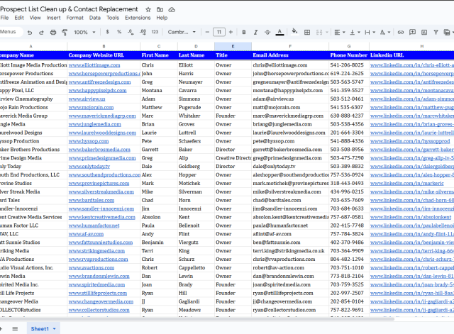Toggle bold formatting
Image resolution: width=454 pixels, height=334 pixels.
(244, 32)
